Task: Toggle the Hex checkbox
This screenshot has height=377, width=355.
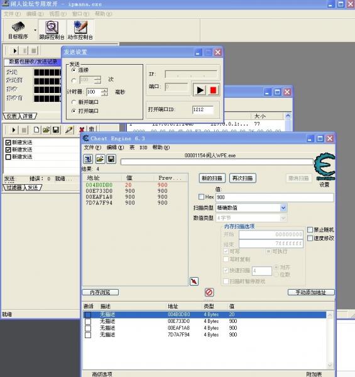Action: coord(202,197)
